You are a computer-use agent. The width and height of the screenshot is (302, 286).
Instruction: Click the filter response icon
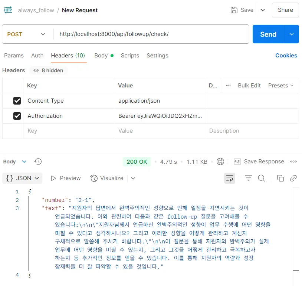[x=249, y=178]
